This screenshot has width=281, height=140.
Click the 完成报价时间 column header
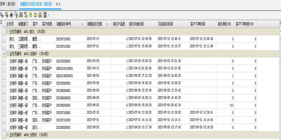coord(173,24)
